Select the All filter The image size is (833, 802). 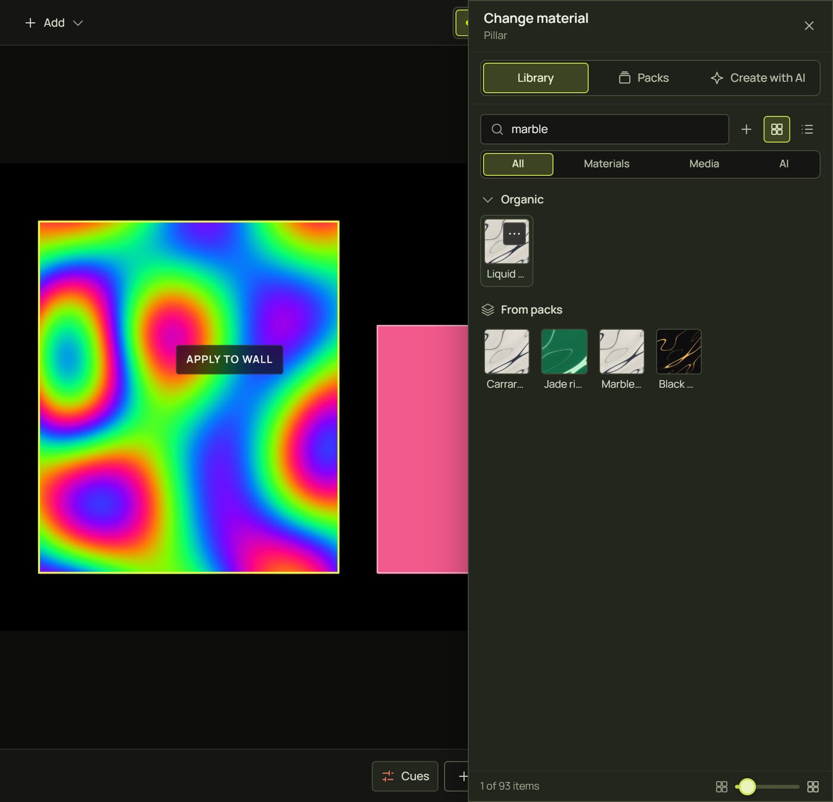click(x=518, y=164)
